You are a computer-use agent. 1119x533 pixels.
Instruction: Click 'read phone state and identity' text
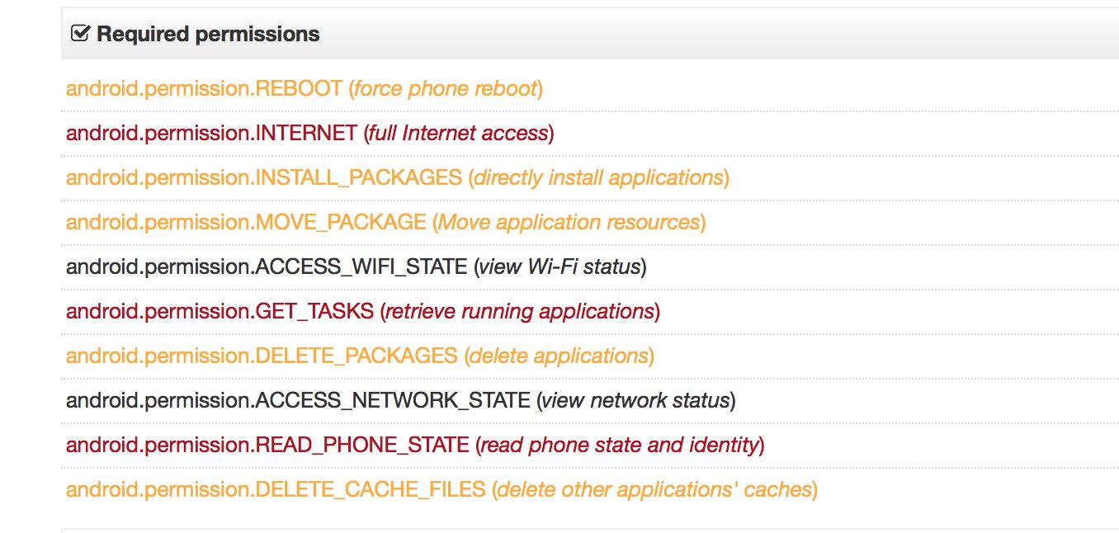click(x=620, y=445)
